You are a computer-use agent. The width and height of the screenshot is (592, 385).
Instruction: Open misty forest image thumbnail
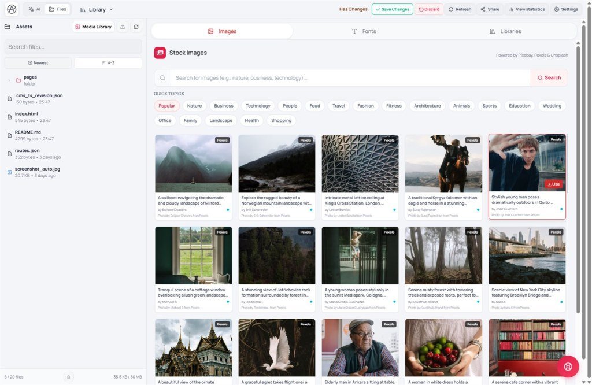click(x=443, y=256)
